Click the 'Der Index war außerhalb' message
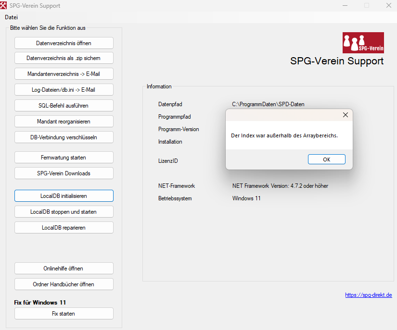The image size is (397, 330). tap(284, 135)
